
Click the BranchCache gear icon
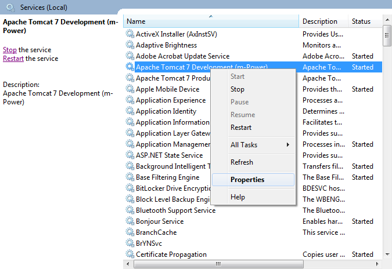click(130, 232)
